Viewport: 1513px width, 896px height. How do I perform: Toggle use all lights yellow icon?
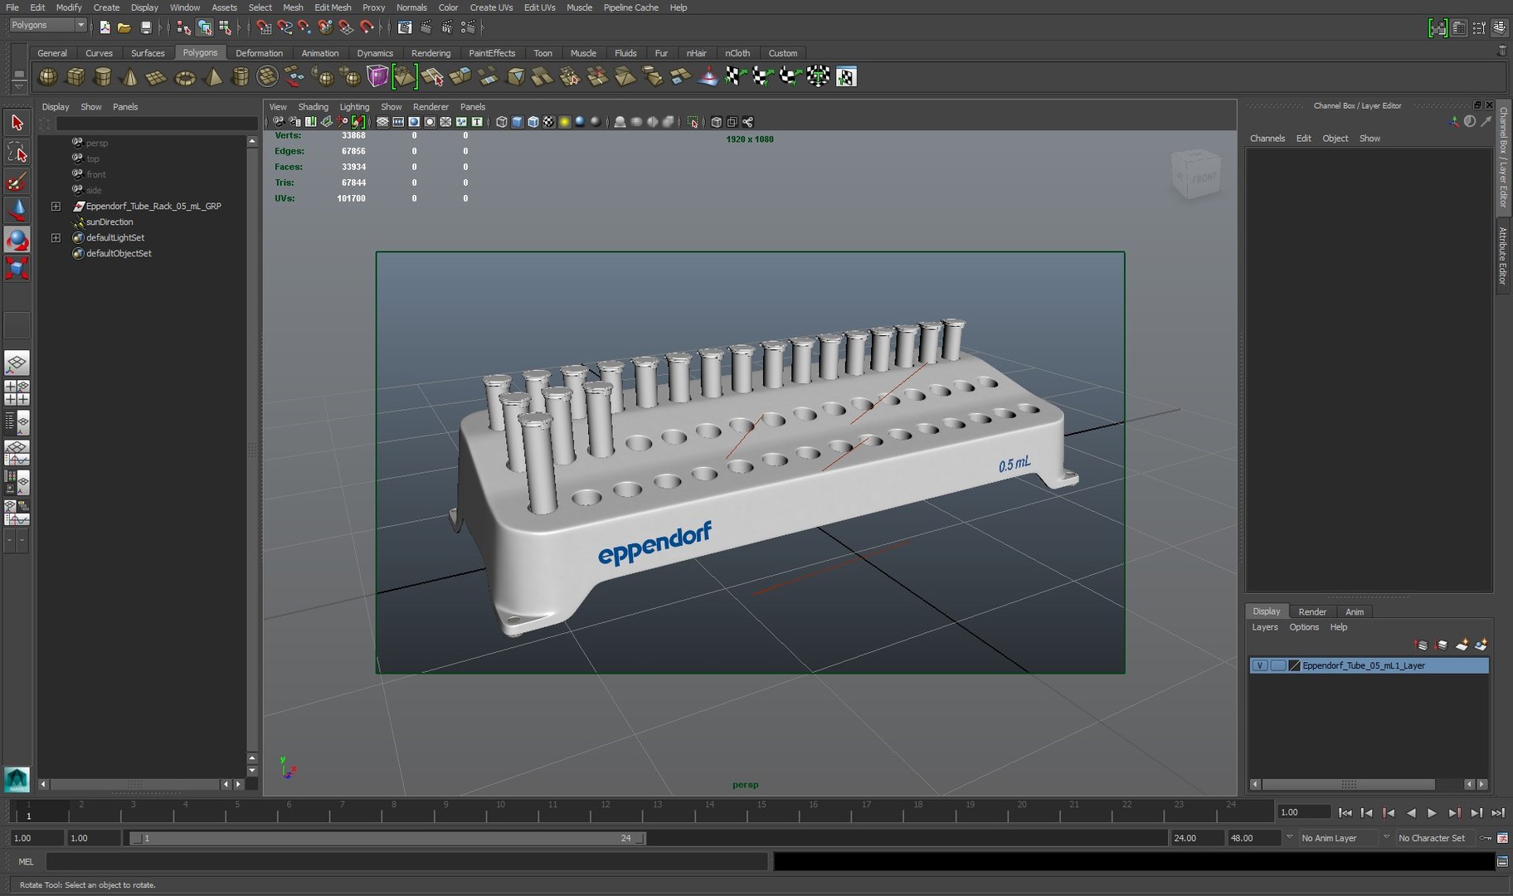[564, 122]
